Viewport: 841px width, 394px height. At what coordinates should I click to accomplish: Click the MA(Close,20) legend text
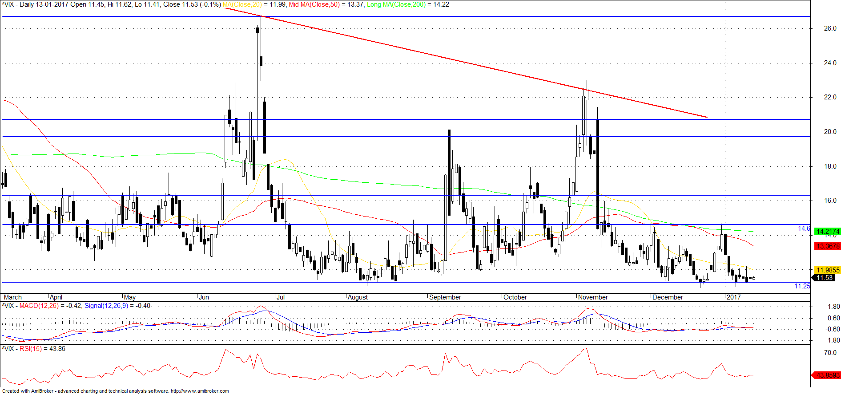242,4
